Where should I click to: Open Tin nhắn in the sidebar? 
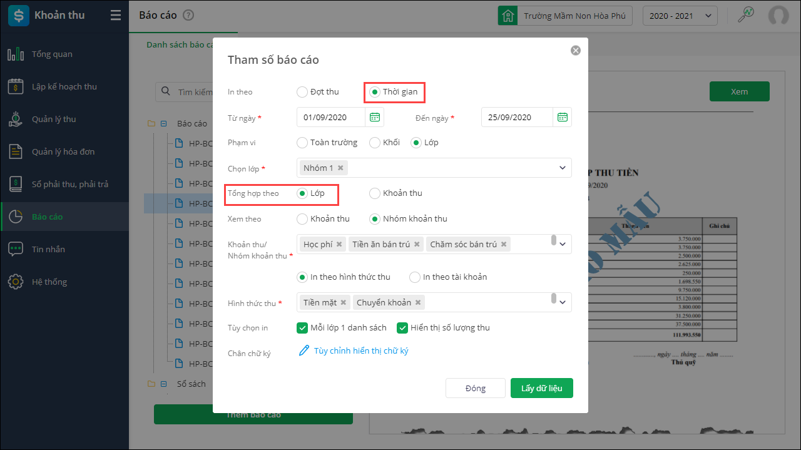click(64, 250)
